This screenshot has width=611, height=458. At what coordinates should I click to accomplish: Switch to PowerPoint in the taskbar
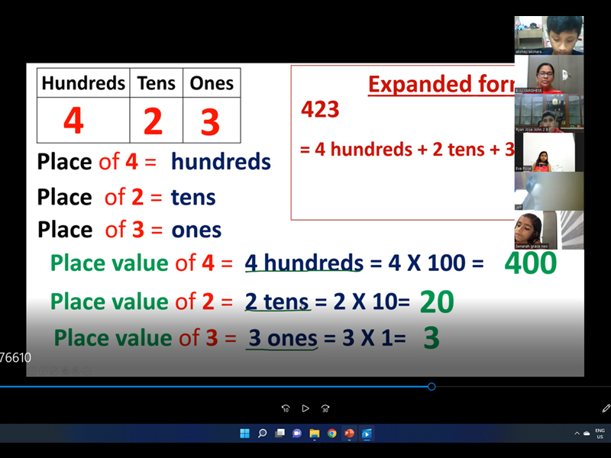point(350,434)
